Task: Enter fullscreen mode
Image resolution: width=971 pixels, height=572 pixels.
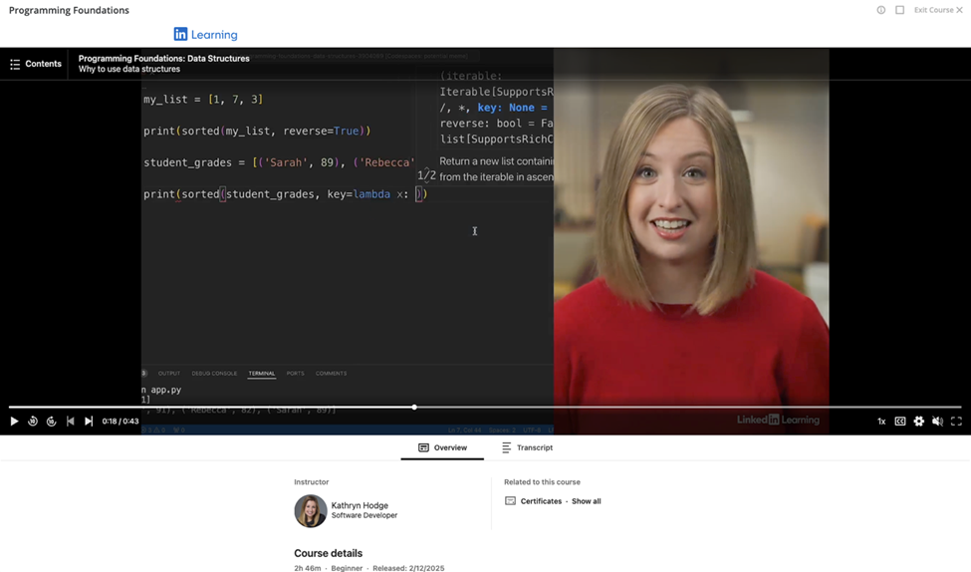Action: [956, 422]
